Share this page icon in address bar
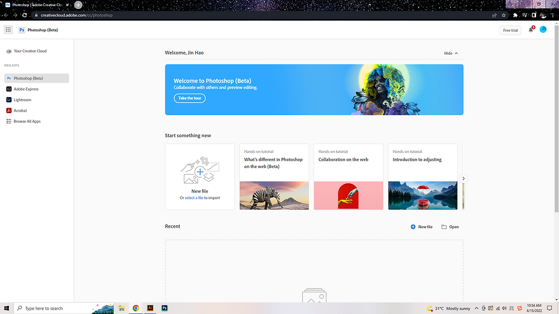Viewport: 559px width, 314px height. point(494,15)
